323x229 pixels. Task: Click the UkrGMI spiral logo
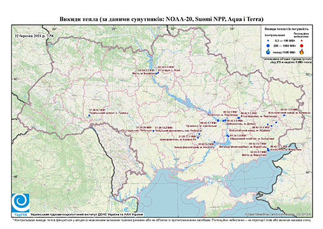point(20,203)
